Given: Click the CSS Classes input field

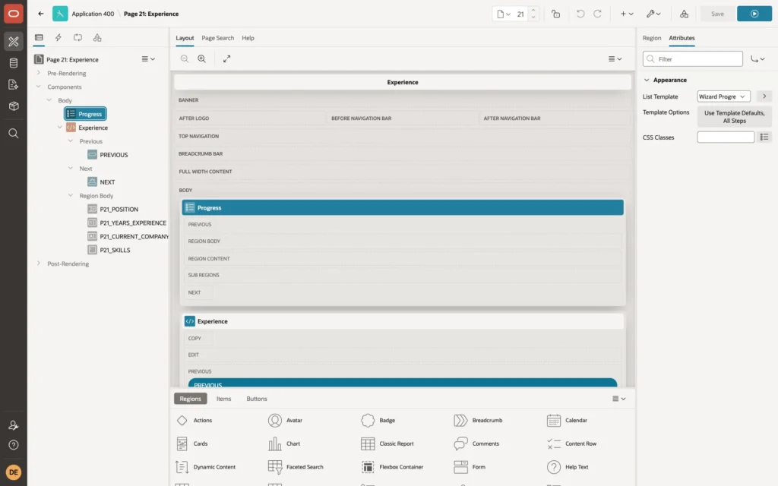Looking at the screenshot, I should click(x=726, y=137).
